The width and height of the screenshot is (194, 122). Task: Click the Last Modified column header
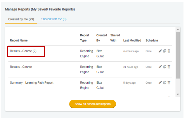pyautogui.click(x=132, y=40)
